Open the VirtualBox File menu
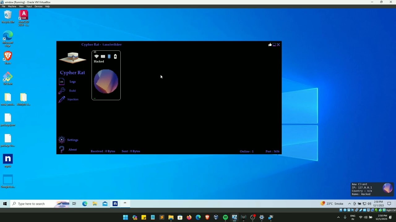The image size is (396, 222). [x=3, y=6]
